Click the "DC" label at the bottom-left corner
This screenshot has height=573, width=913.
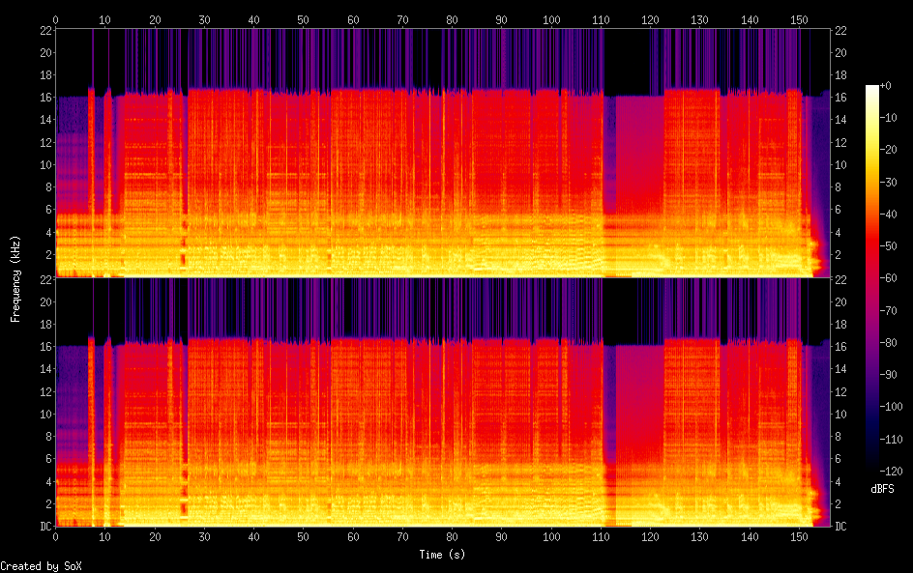(x=44, y=527)
